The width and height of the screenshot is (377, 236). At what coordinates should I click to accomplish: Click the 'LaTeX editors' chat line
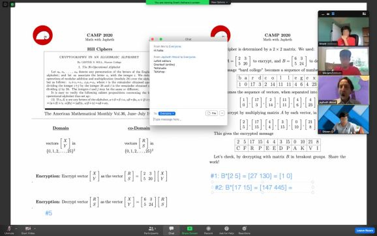(162, 61)
